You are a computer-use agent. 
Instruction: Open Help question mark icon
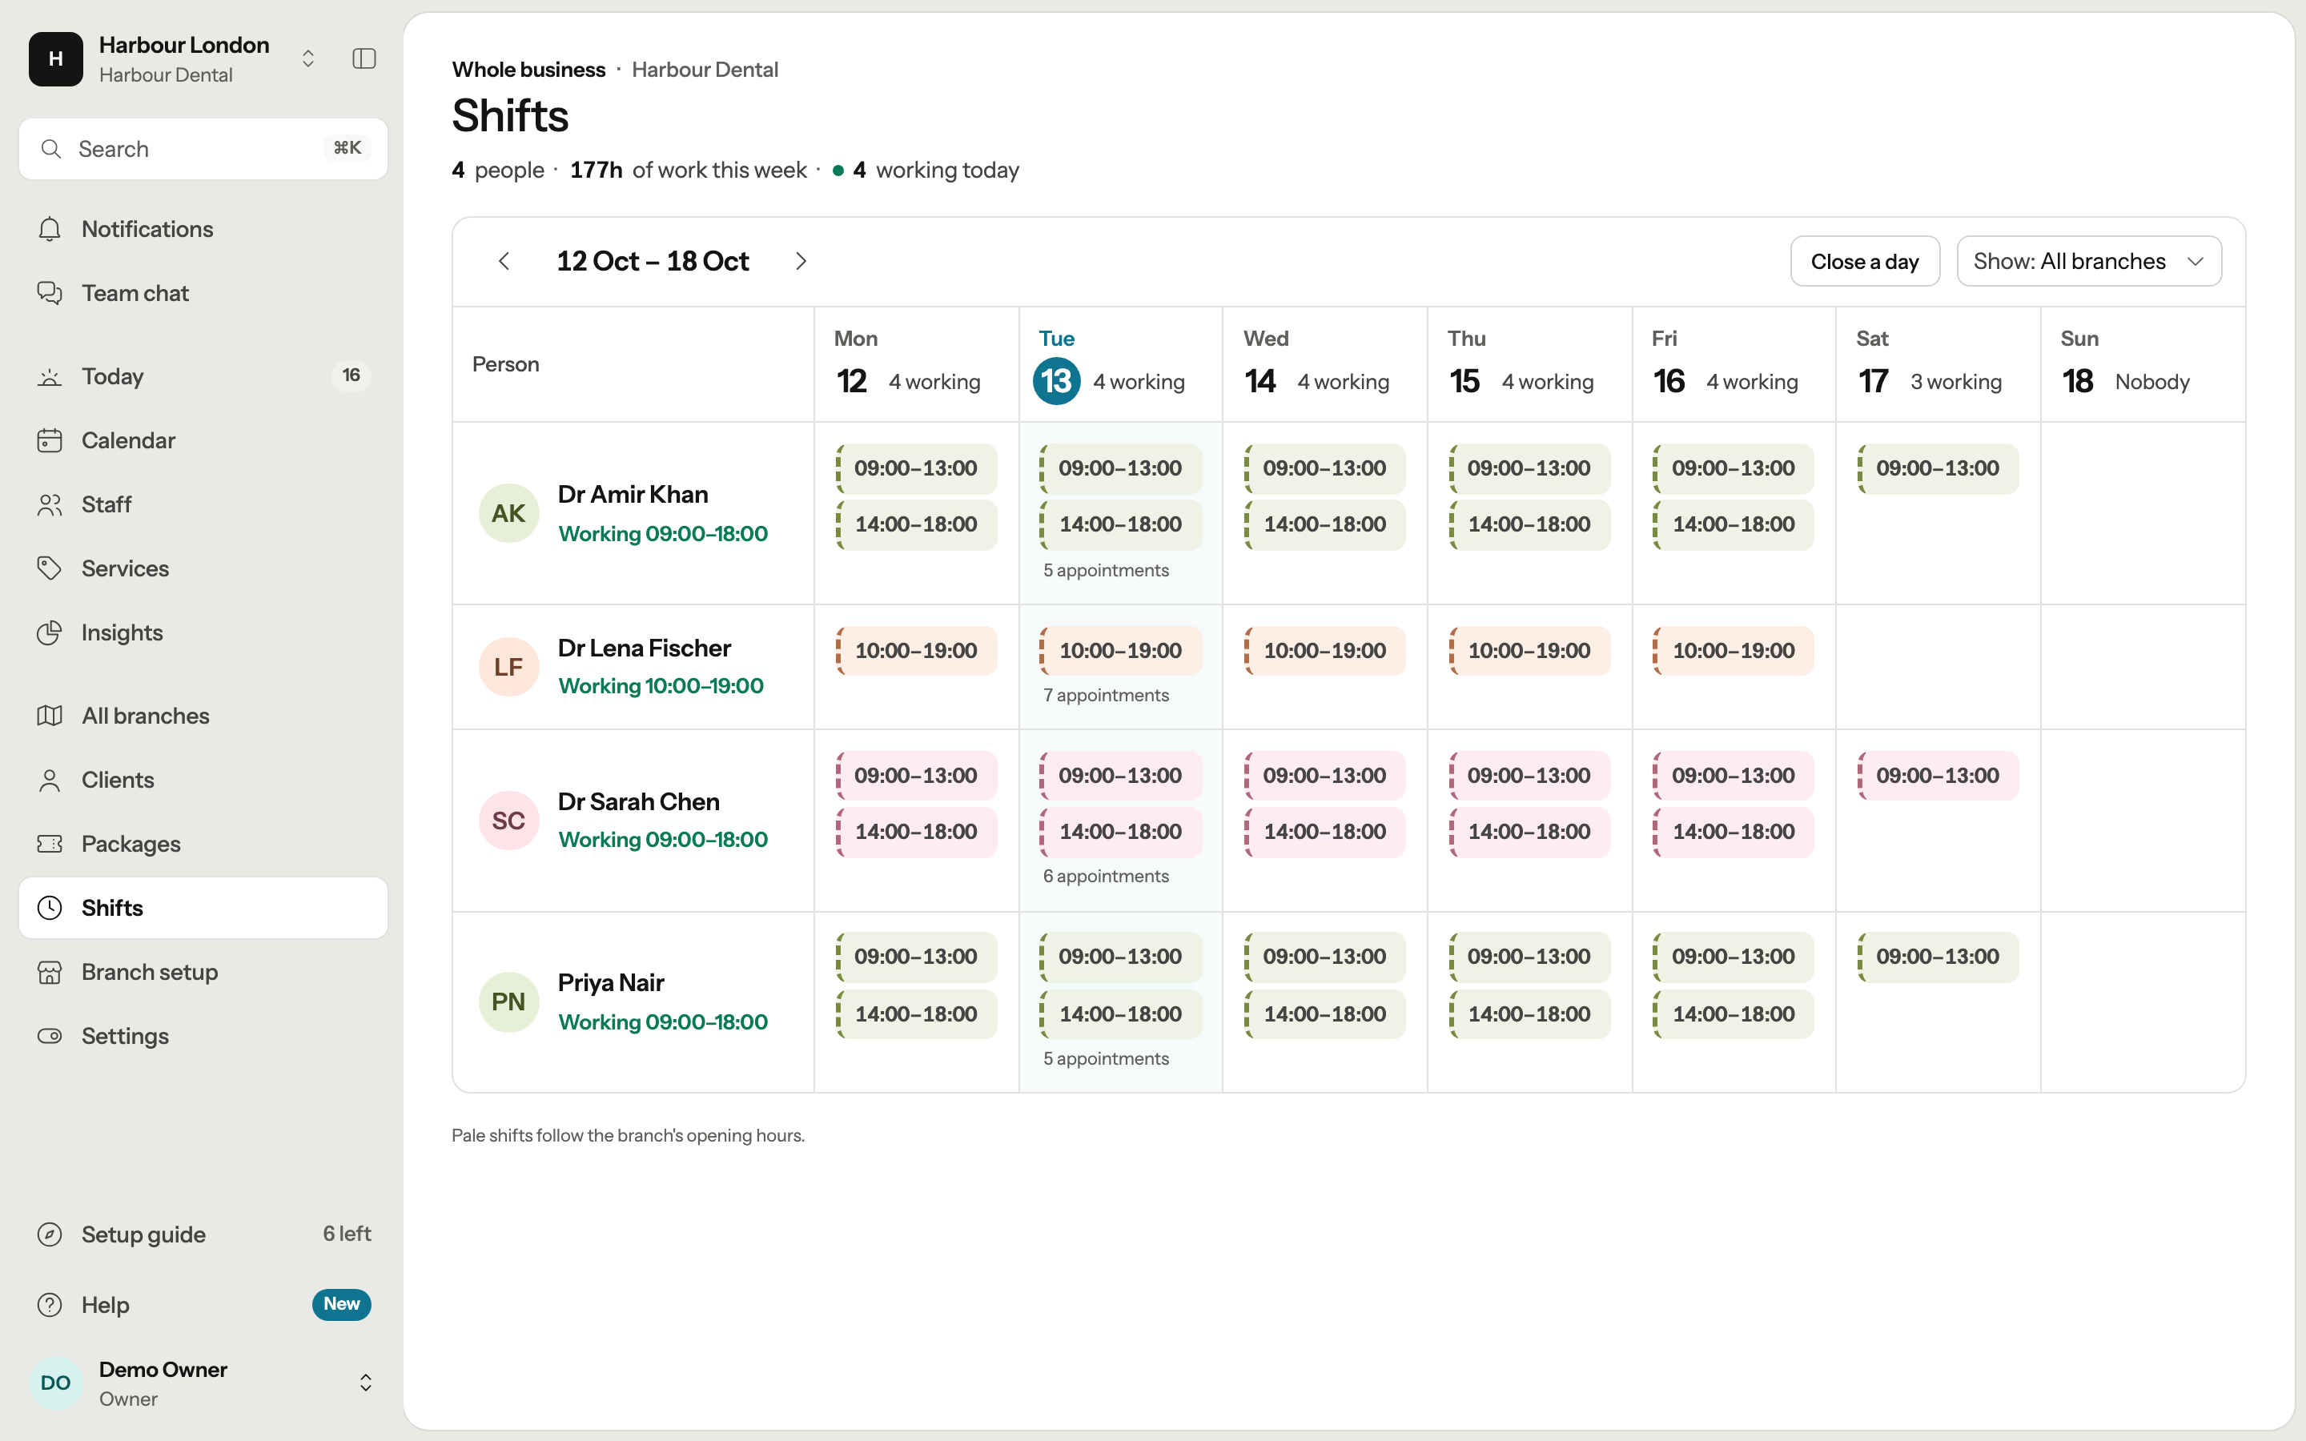point(50,1305)
